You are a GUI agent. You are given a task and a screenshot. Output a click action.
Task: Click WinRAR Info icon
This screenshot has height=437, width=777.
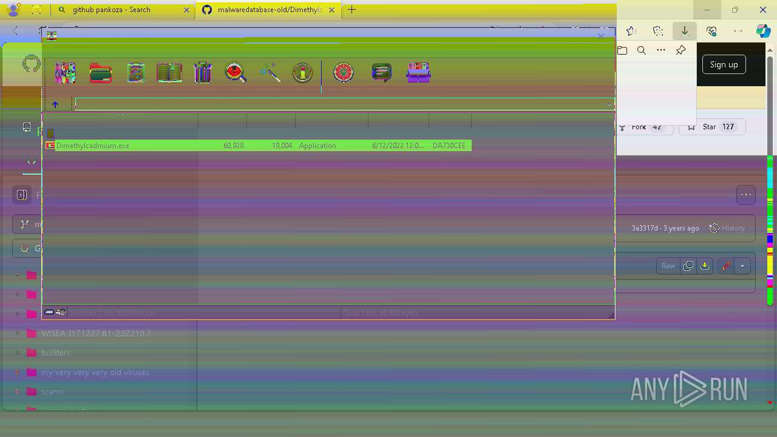click(x=302, y=73)
